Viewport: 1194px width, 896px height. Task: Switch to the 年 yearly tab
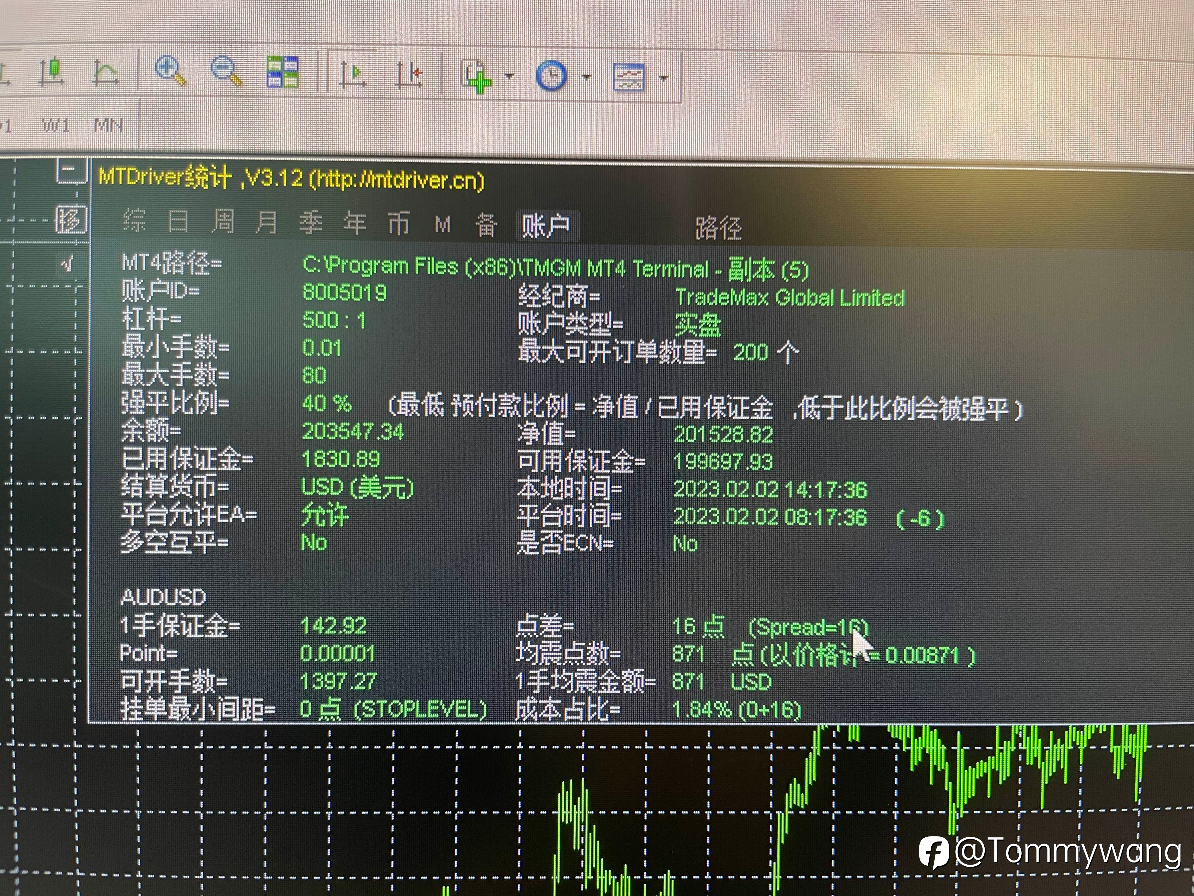pos(355,223)
